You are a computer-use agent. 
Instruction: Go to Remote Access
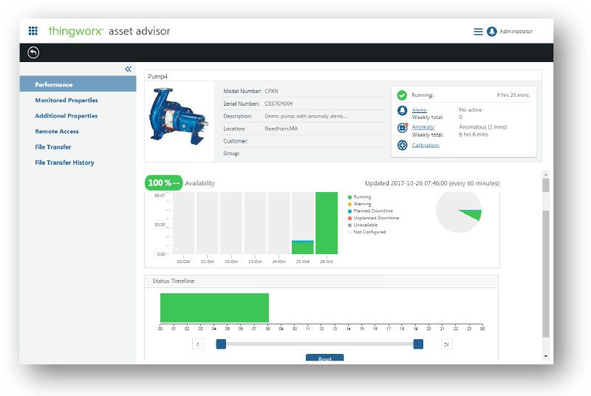pyautogui.click(x=57, y=132)
